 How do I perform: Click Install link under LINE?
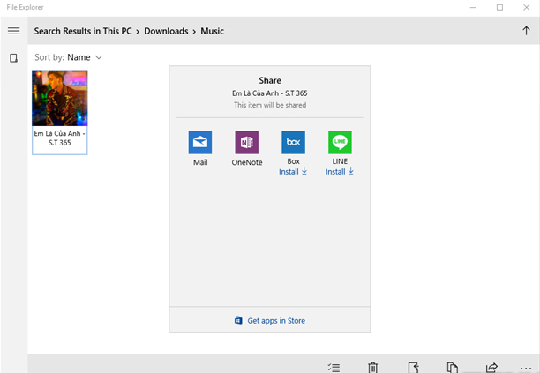tap(340, 172)
